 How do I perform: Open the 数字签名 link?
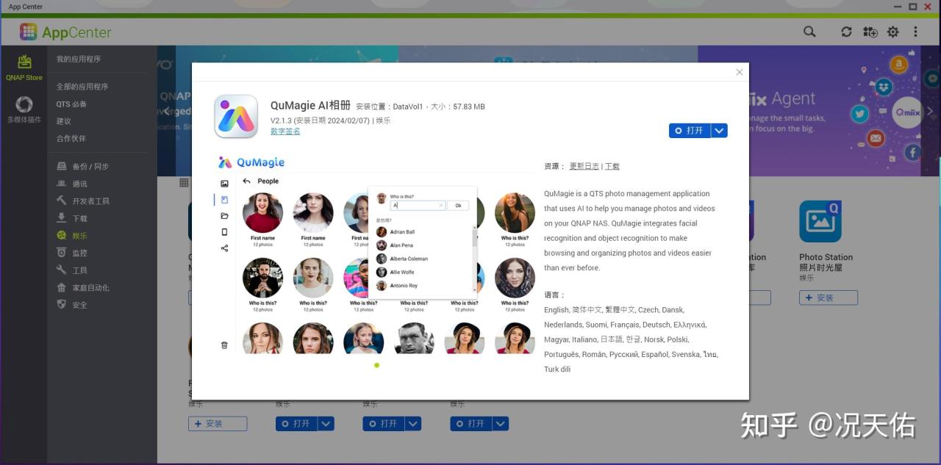point(285,131)
